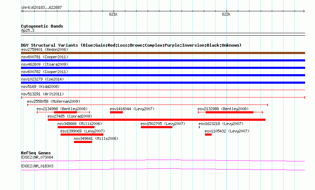Open esv2558058 (McKernan2009) variant label

pyautogui.click(x=53, y=101)
